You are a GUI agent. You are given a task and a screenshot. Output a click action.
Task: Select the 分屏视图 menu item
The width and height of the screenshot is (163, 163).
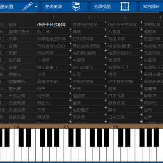pos(102,7)
